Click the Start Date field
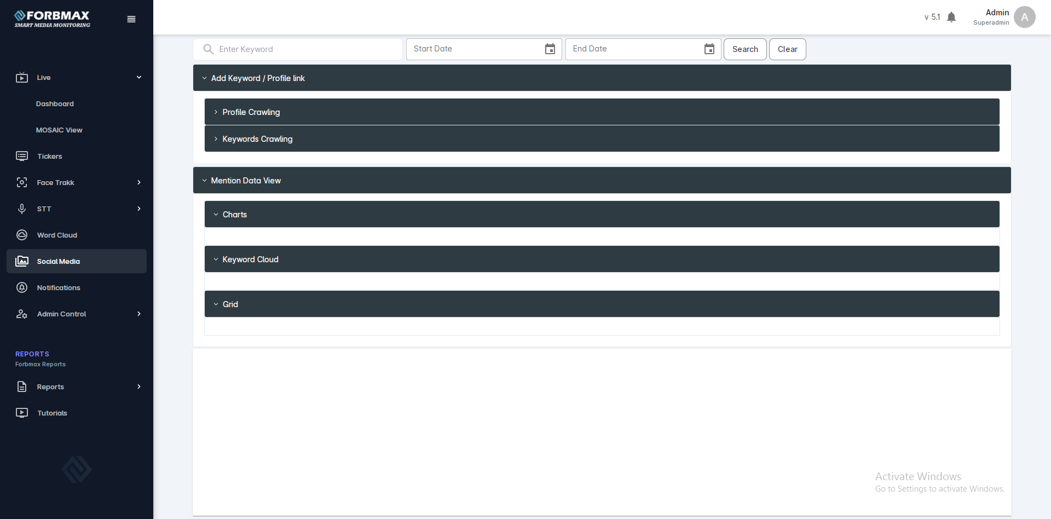Screen dimensions: 1051x519 [484, 49]
